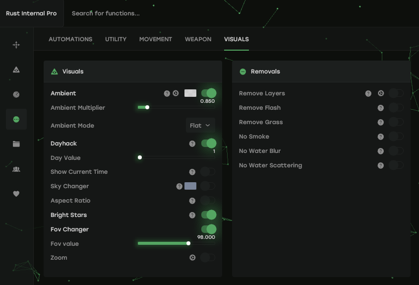Viewport: 419px width, 285px height.
Task: Click the Day Value slider handle
Action: coord(140,157)
